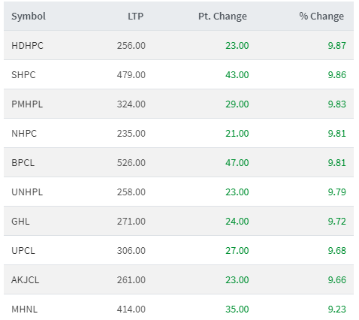Sort by the LTP column header

click(135, 17)
